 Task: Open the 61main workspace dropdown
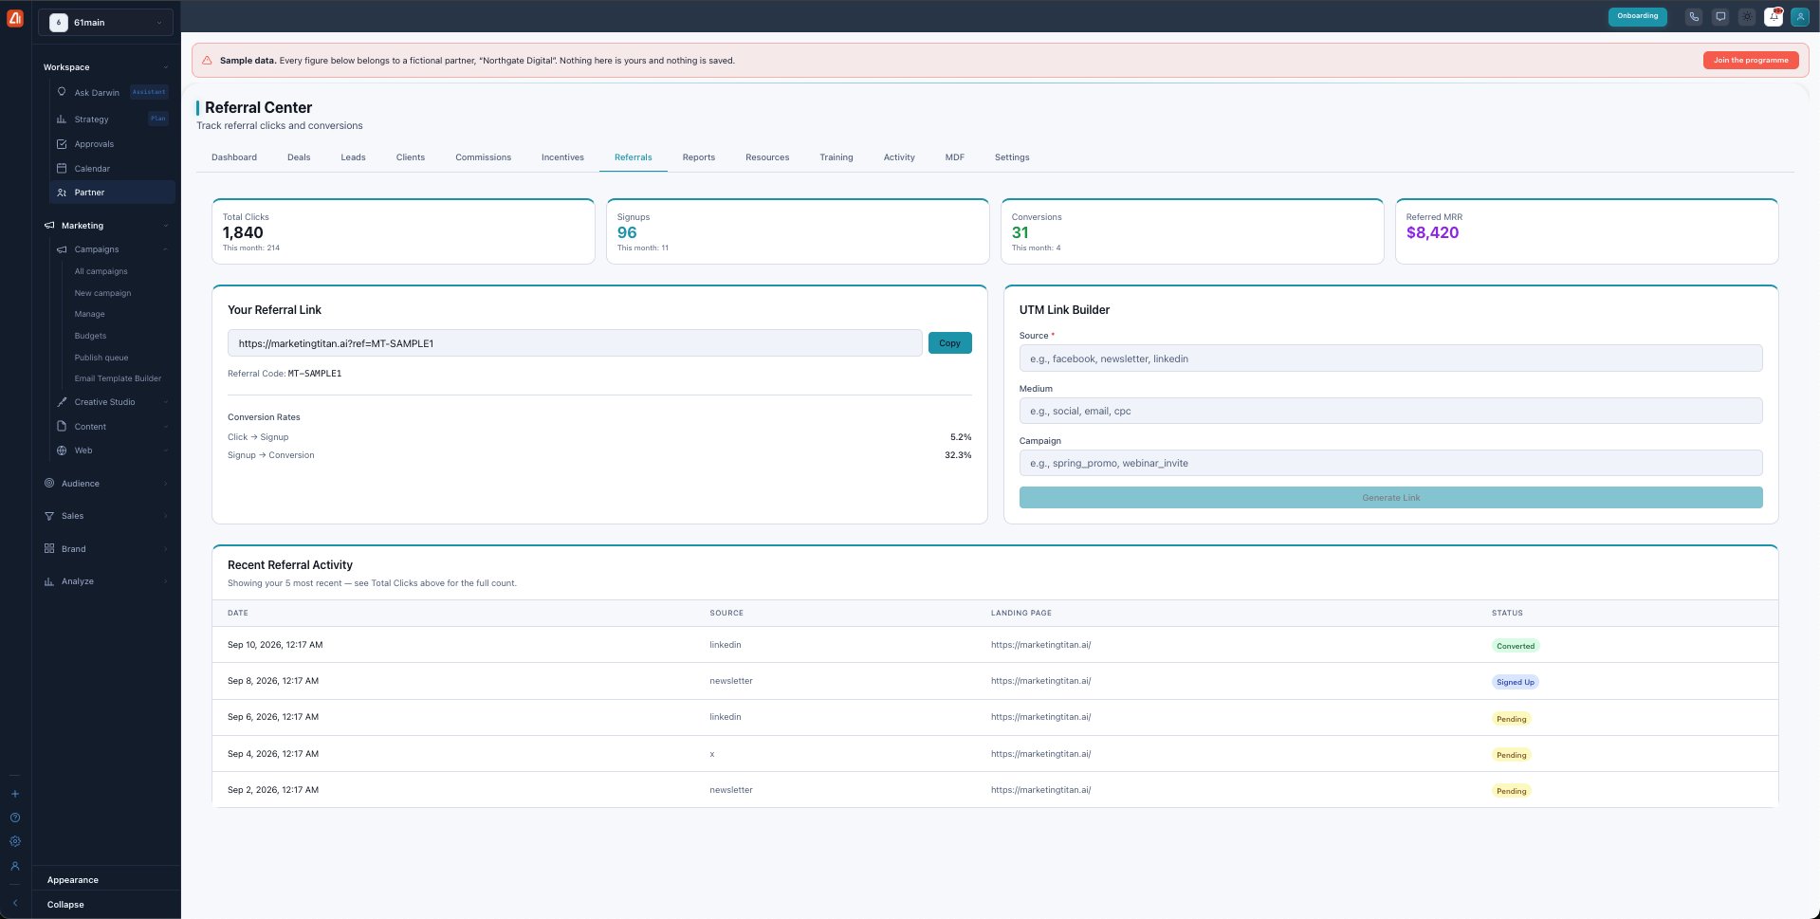(x=105, y=22)
